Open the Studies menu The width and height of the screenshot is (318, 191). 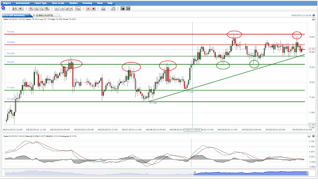(x=74, y=3)
